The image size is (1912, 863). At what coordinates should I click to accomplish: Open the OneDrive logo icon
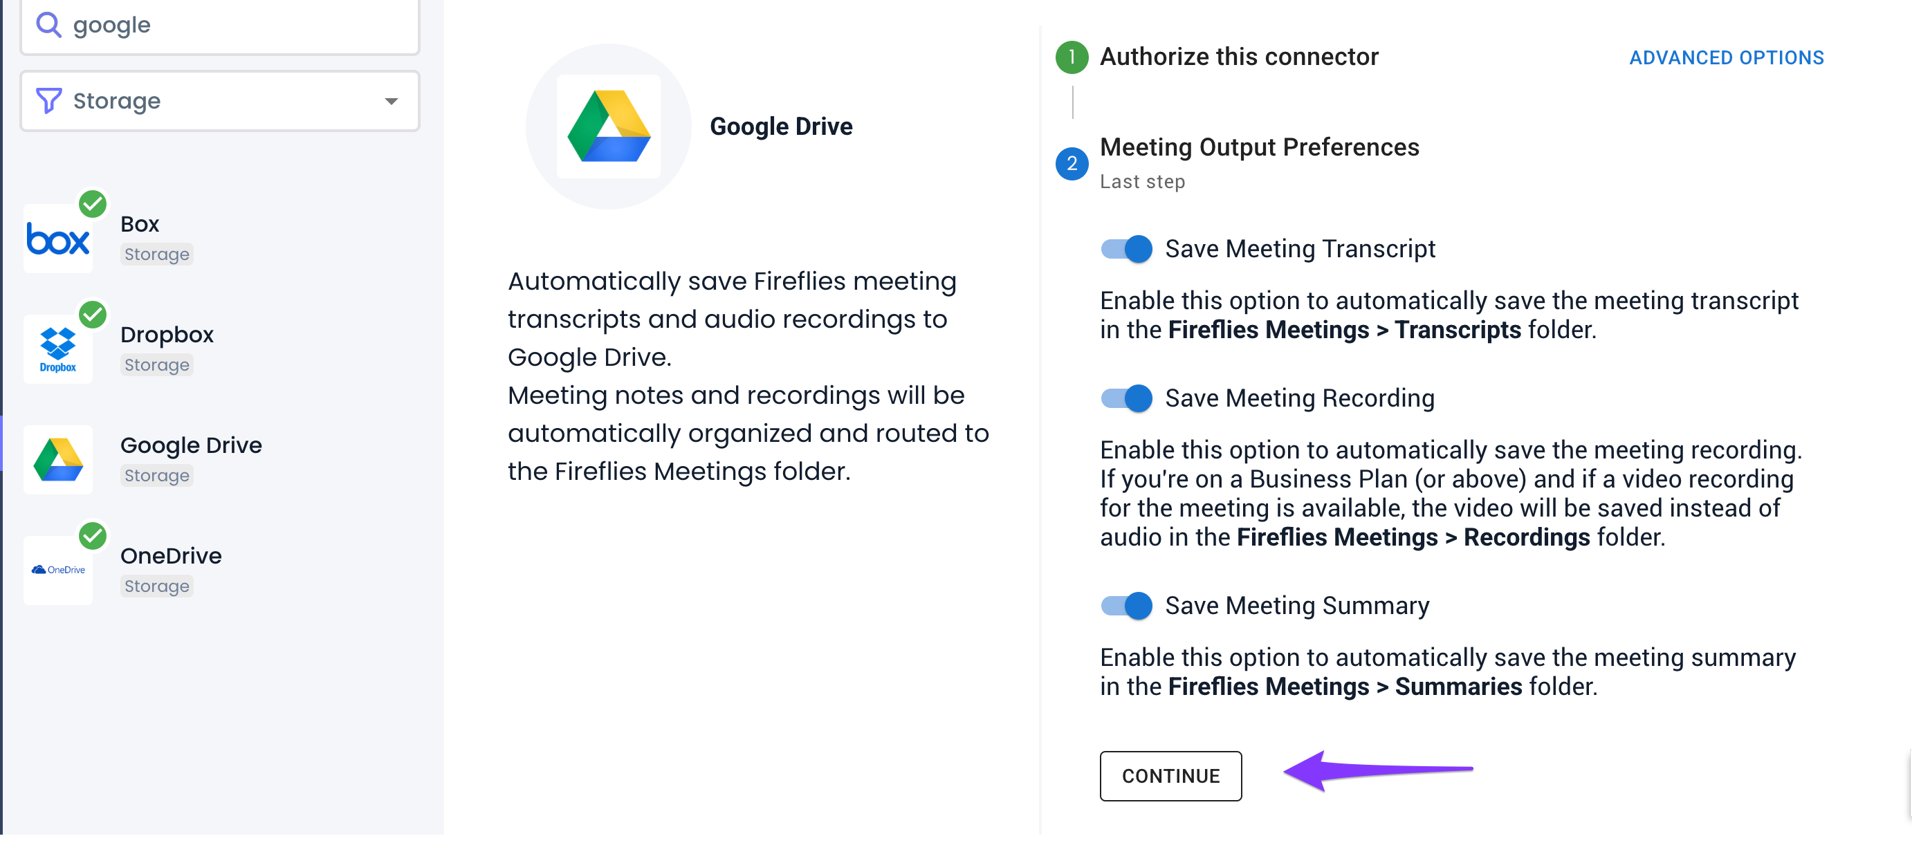pos(58,570)
